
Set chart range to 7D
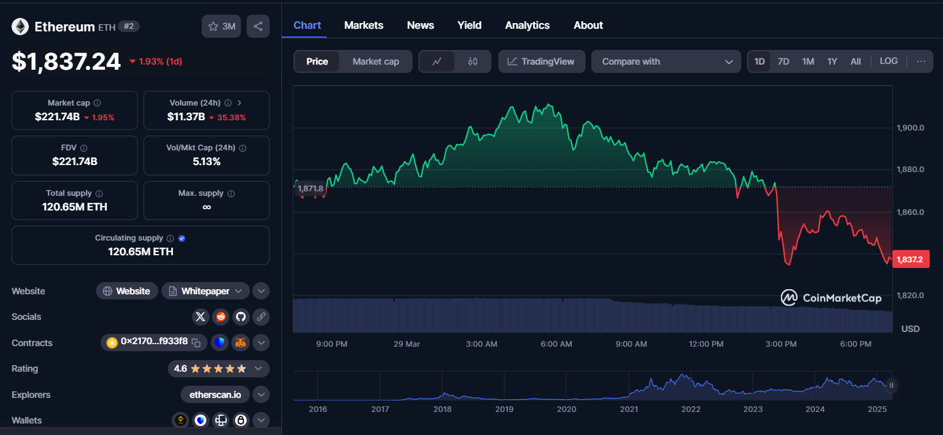pyautogui.click(x=783, y=61)
